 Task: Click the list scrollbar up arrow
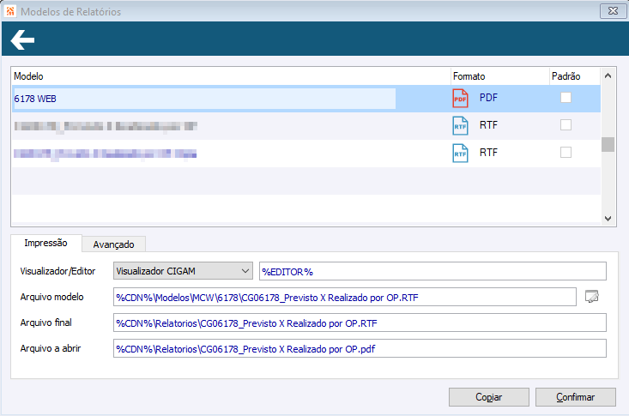click(608, 75)
